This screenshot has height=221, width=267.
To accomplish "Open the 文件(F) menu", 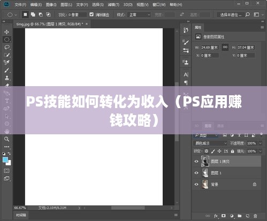I will click(x=20, y=5).
